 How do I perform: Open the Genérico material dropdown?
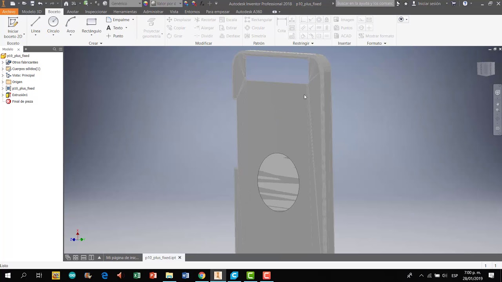(125, 4)
